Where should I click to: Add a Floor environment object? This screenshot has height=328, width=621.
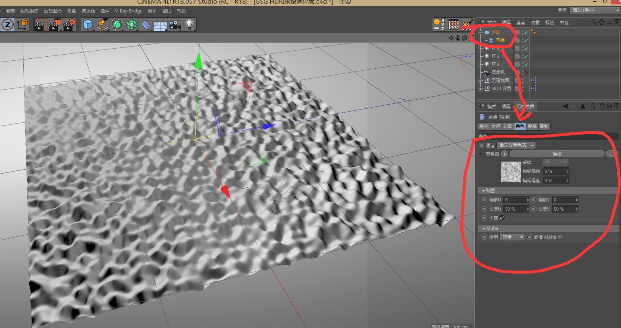pyautogui.click(x=160, y=25)
